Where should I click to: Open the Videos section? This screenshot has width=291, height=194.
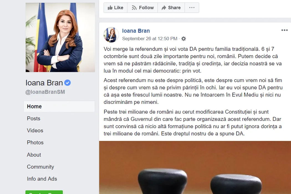[x=35, y=131]
